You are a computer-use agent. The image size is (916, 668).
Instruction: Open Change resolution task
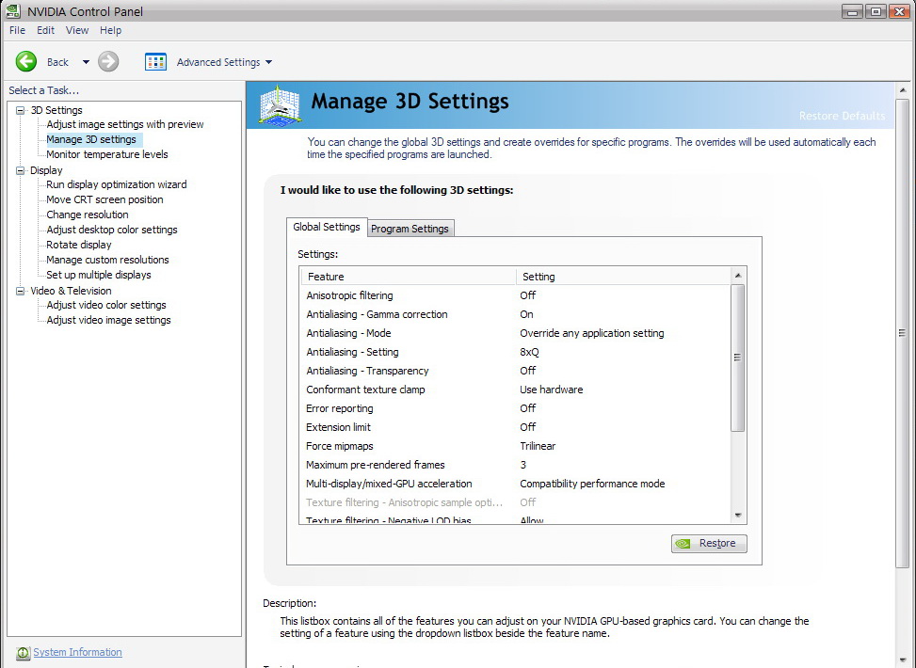click(x=87, y=215)
